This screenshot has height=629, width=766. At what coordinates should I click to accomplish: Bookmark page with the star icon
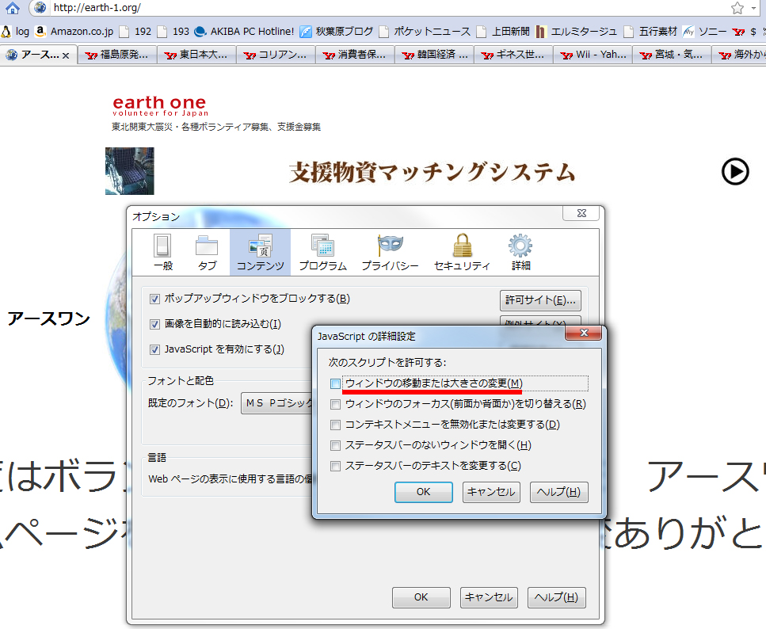coord(737,8)
